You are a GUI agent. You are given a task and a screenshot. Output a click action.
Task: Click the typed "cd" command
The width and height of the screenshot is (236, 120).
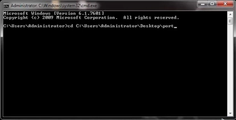tap(70, 26)
